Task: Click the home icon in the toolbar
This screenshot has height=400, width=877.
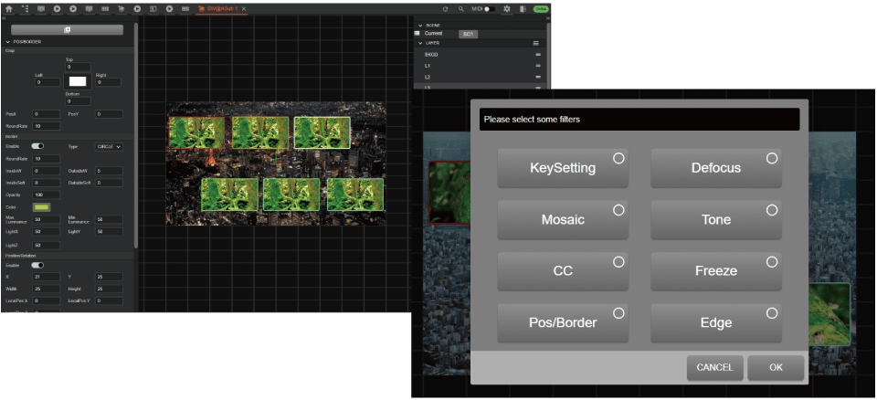Action: coord(8,8)
